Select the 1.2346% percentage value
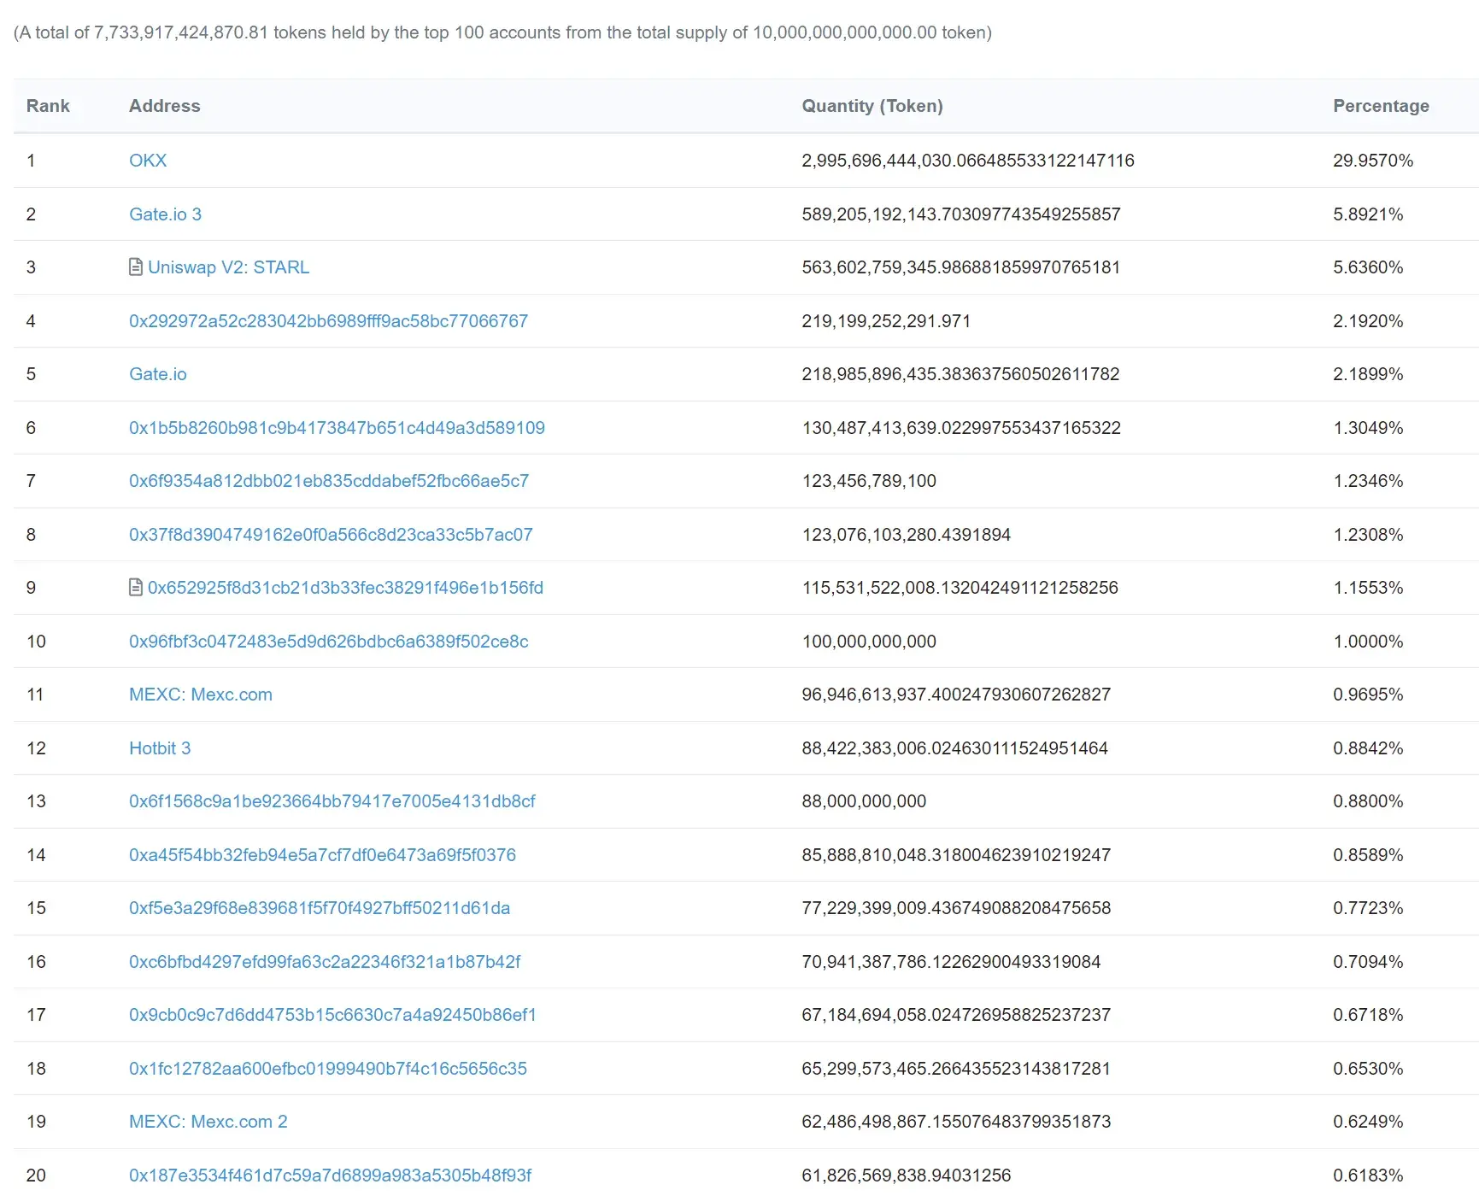This screenshot has height=1196, width=1479. click(x=1368, y=481)
